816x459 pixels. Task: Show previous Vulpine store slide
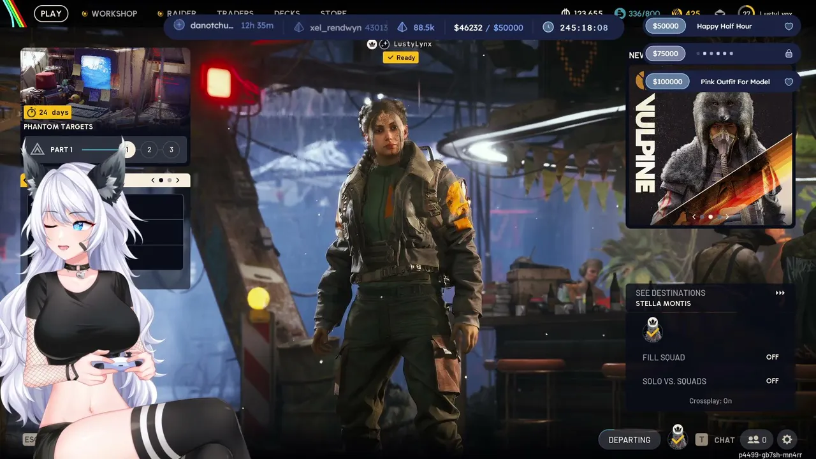coord(694,217)
